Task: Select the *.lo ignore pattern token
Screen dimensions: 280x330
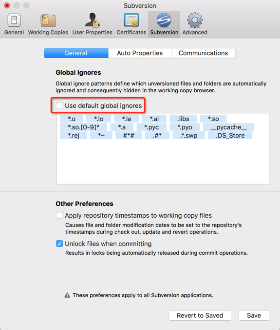Action: click(x=99, y=119)
